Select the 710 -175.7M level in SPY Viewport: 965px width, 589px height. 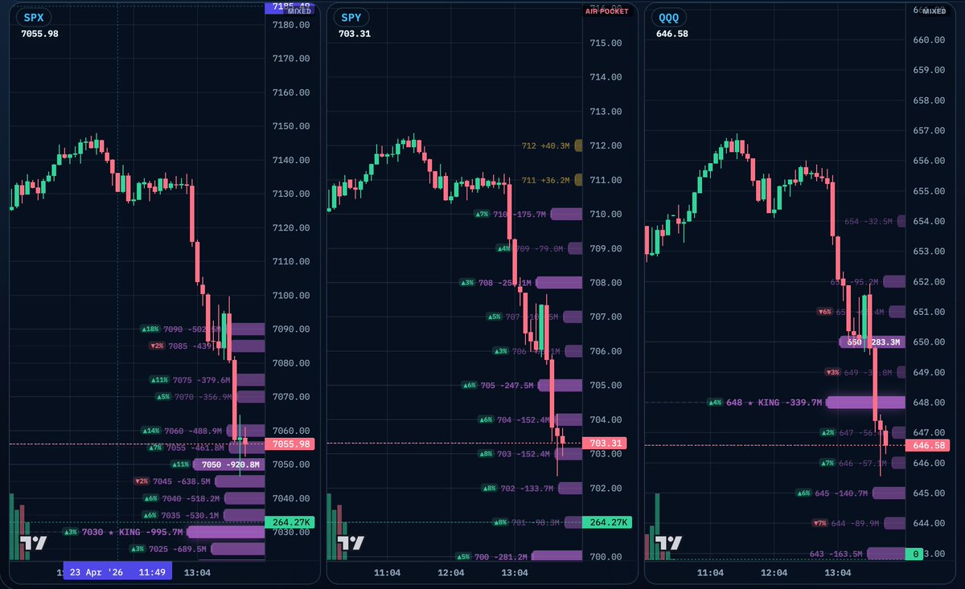pyautogui.click(x=519, y=215)
